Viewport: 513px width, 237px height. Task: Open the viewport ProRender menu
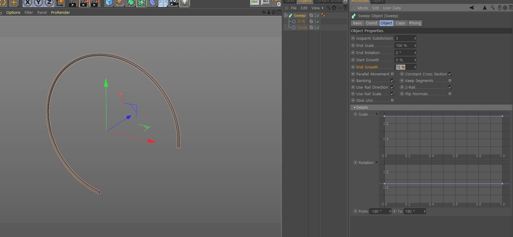[x=60, y=12]
